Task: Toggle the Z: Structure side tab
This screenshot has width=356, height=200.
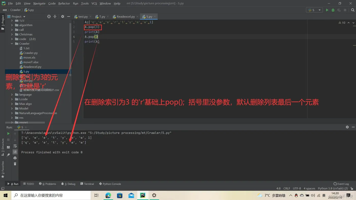Action: (x=3, y=147)
